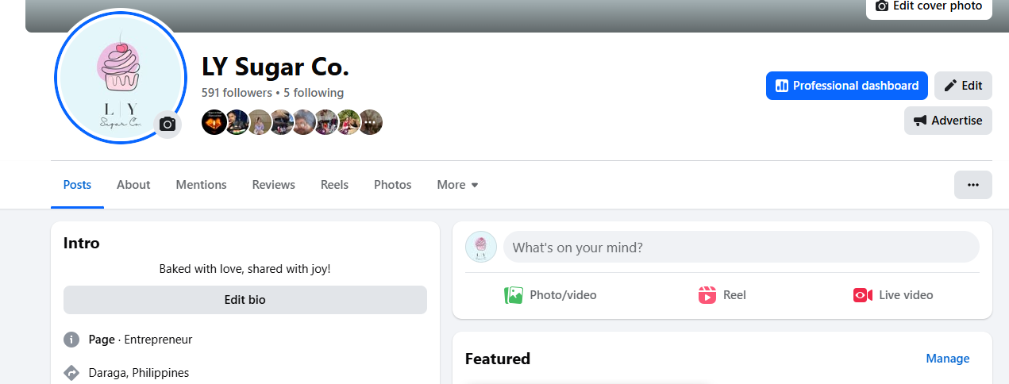Click the megaphone Advertise button
This screenshot has width=1009, height=384.
948,121
